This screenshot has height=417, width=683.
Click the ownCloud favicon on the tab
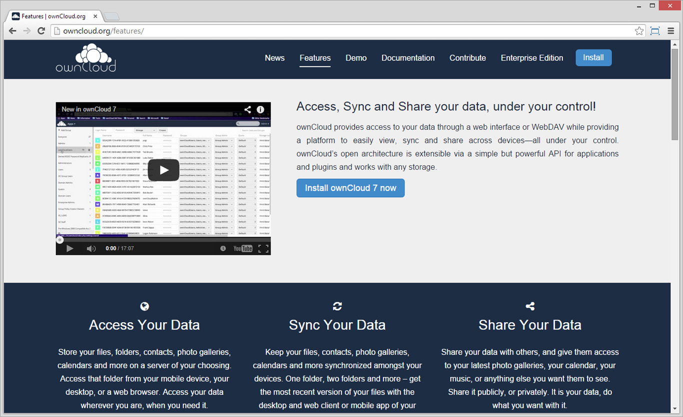click(16, 16)
